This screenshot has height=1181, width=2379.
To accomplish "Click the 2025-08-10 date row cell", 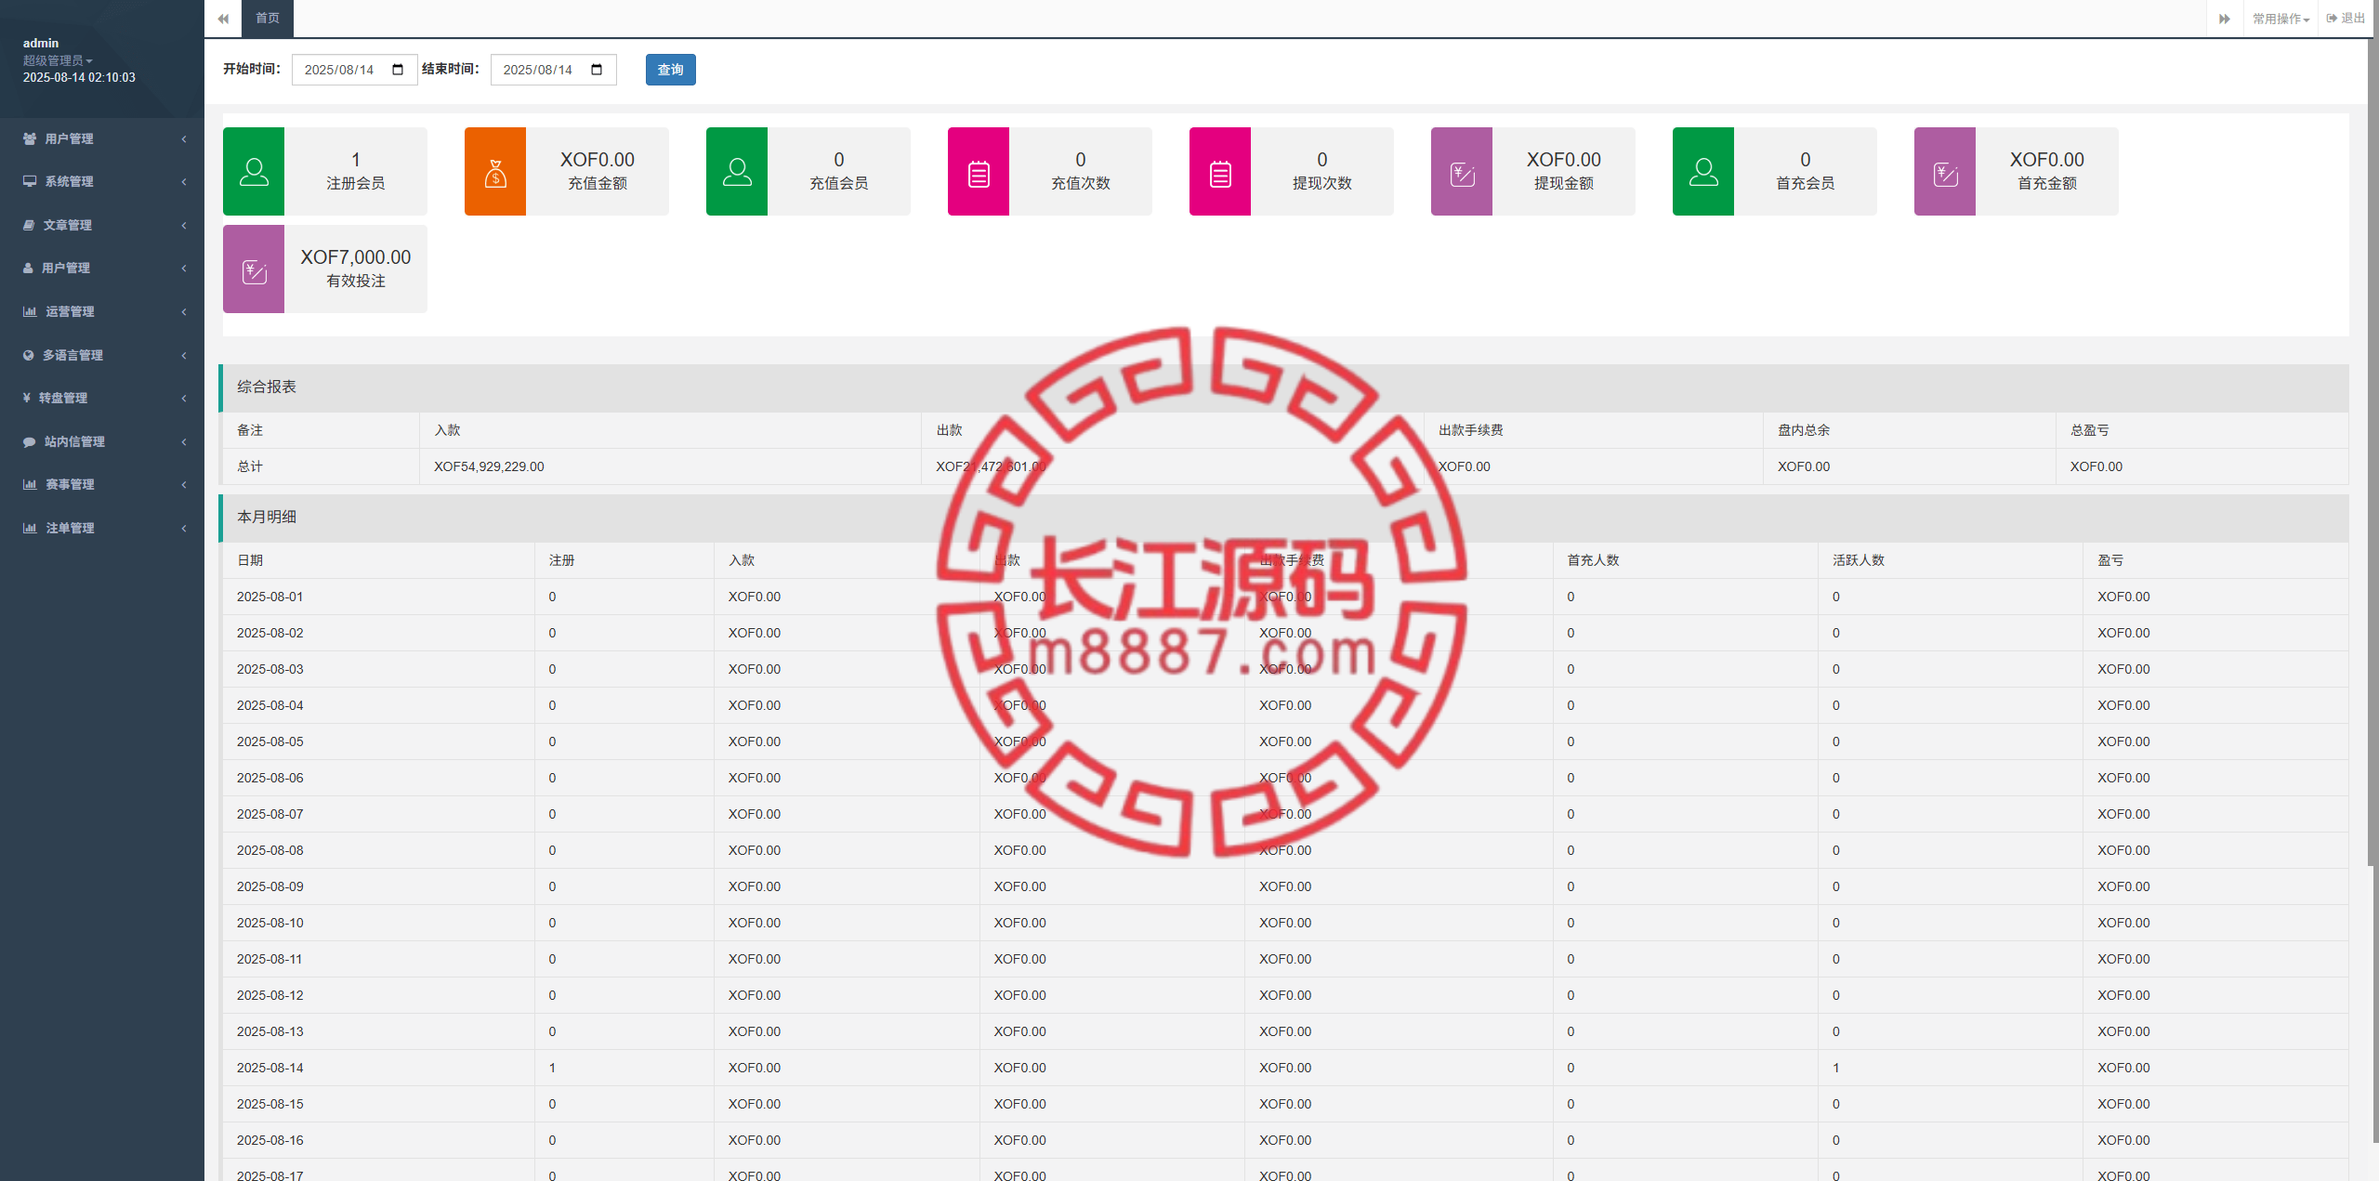I will click(378, 923).
